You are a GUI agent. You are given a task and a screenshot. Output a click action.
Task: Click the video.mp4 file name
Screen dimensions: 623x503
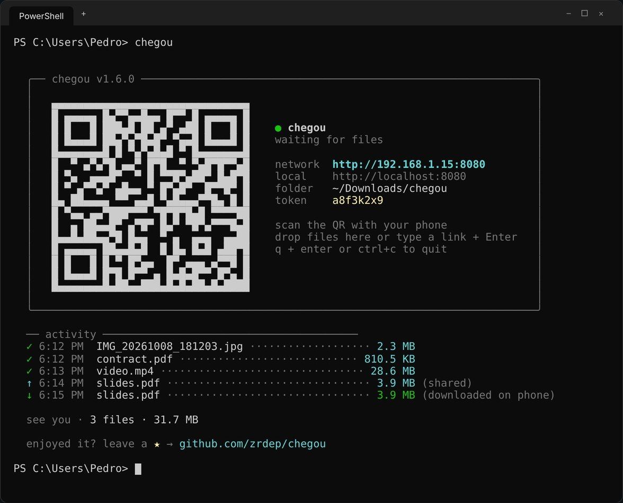click(125, 371)
